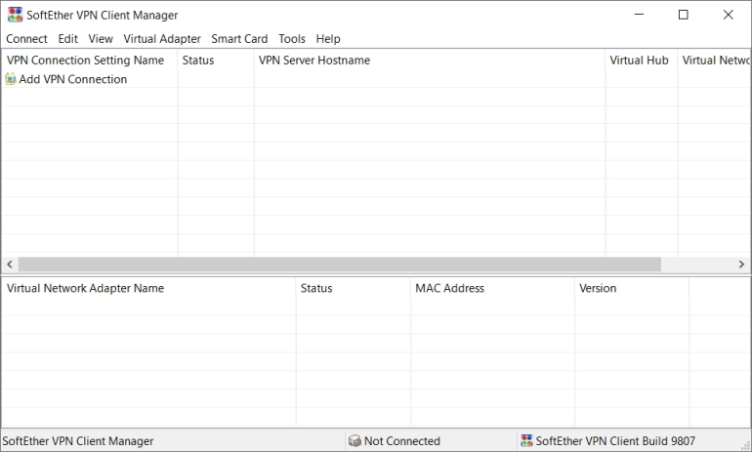Sort by VPN Connection Setting Name column
The height and width of the screenshot is (452, 752).
(x=86, y=61)
